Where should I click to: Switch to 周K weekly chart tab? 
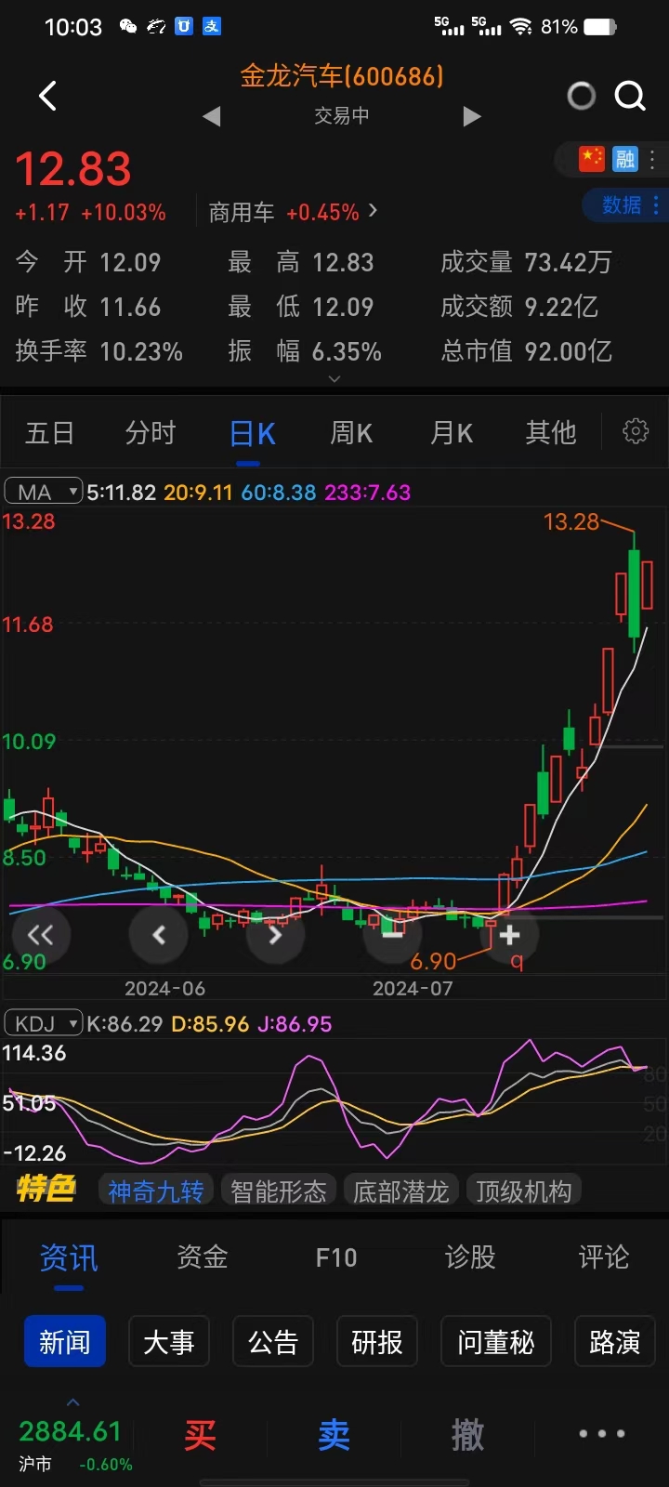coord(351,433)
